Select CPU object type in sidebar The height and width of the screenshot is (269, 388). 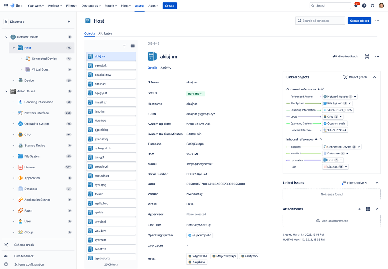click(28, 135)
